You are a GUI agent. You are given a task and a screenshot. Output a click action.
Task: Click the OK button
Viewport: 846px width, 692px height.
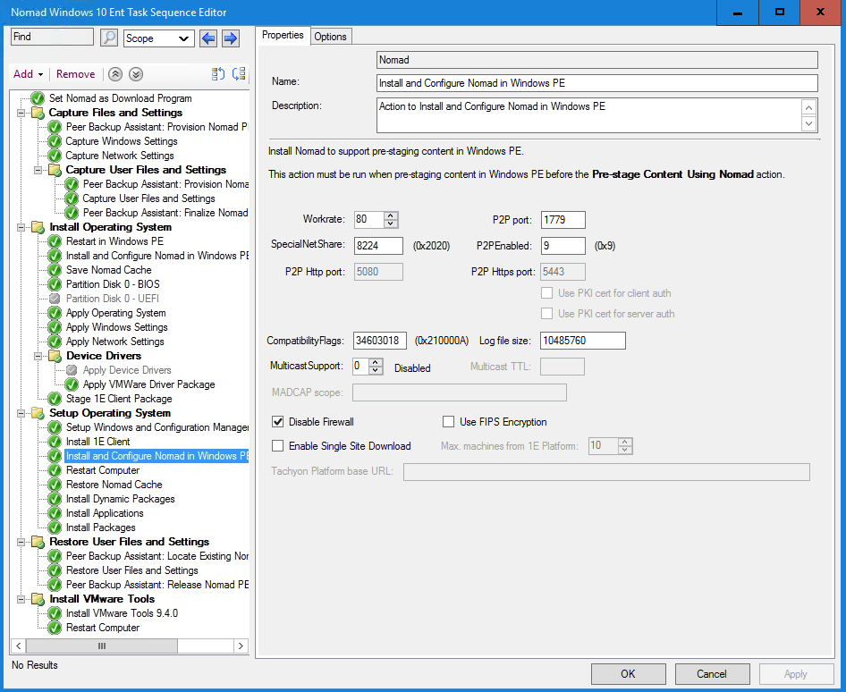pyautogui.click(x=628, y=674)
